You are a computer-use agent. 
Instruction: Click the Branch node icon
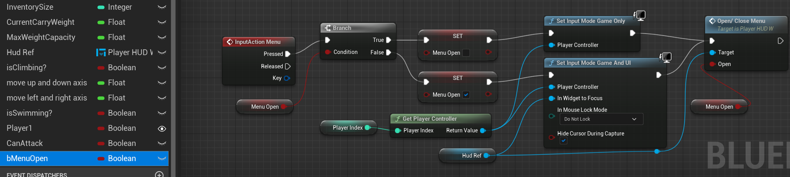coord(327,28)
